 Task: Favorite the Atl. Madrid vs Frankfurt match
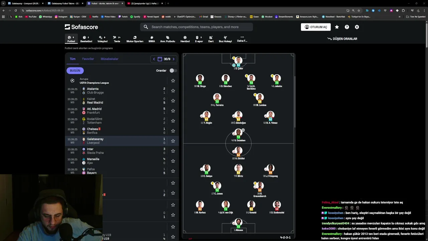pos(173,111)
